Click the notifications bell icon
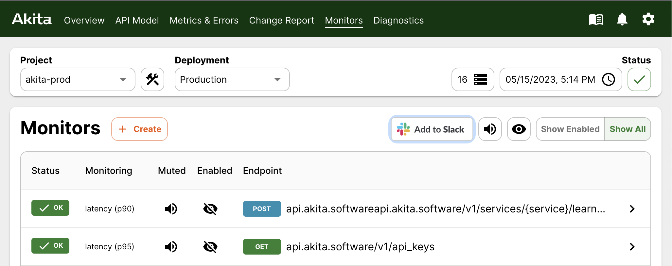This screenshot has width=672, height=266. click(x=622, y=20)
